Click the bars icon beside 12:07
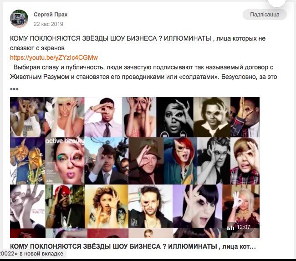Image resolution: width=296 pixels, height=261 pixels. [x=230, y=228]
